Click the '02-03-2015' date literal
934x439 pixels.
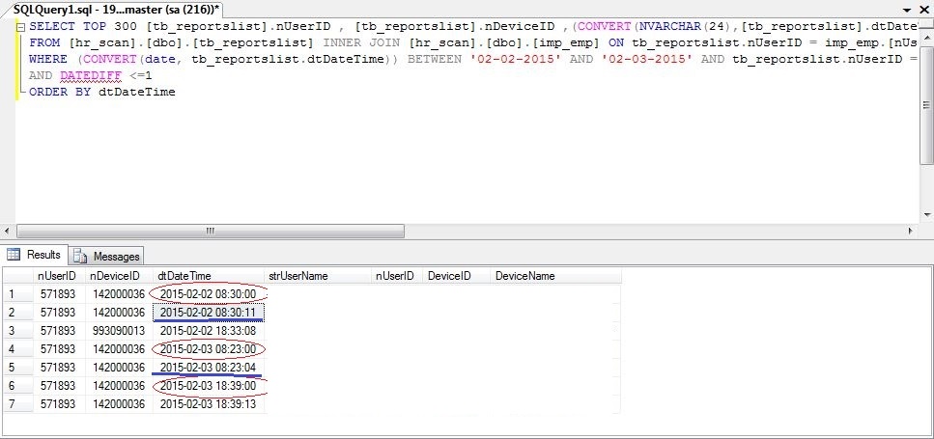[x=649, y=60]
